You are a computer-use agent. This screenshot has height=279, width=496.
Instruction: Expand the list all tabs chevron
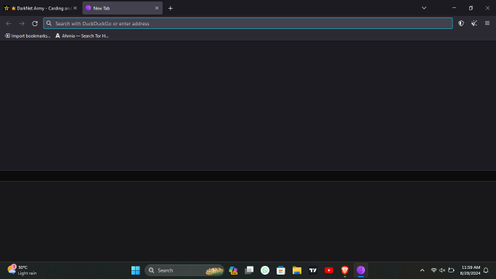424,8
